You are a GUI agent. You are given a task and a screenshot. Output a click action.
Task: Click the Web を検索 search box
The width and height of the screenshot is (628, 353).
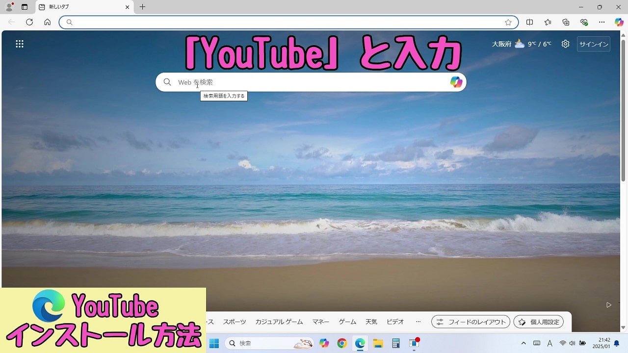pos(311,82)
